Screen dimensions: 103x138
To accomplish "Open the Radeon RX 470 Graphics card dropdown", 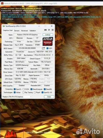I will point(17,97).
